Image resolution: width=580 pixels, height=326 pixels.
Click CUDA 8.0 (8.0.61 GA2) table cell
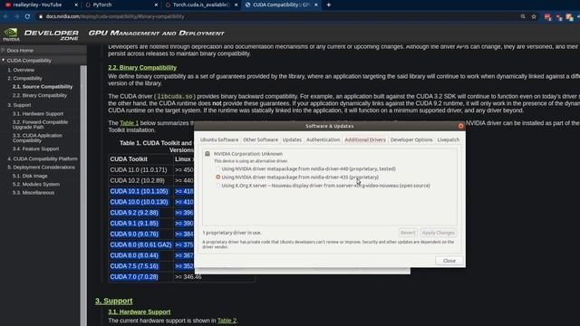140,245
